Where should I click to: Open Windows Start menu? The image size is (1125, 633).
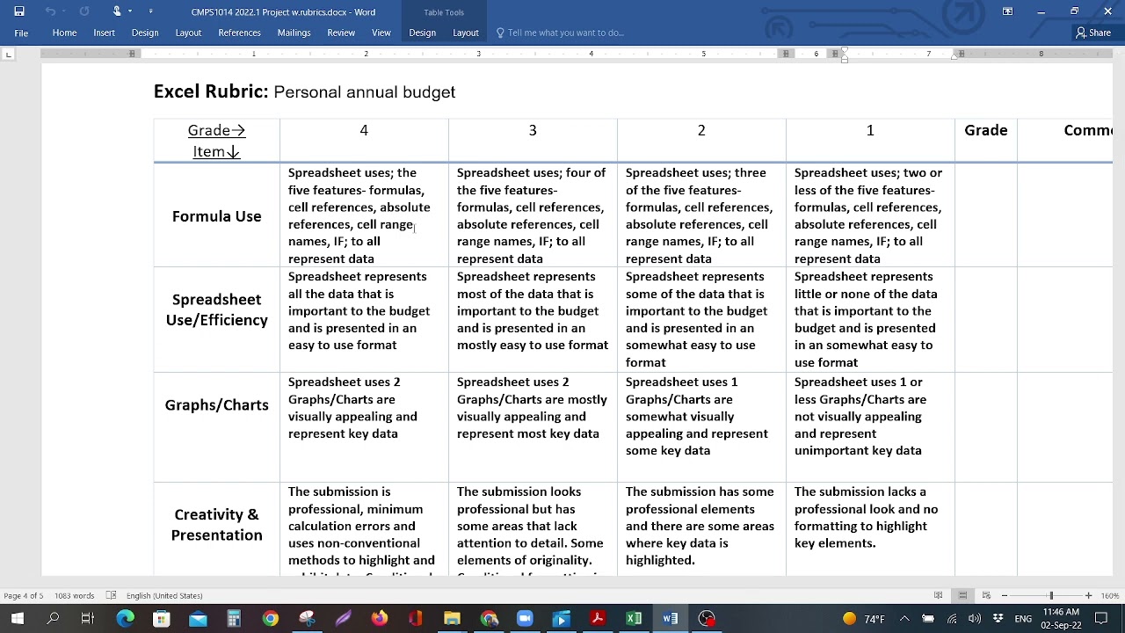pos(18,618)
